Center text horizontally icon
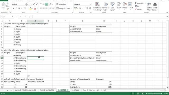Image resolution: width=169 pixels, height=95 pixels. [x=44, y=8]
